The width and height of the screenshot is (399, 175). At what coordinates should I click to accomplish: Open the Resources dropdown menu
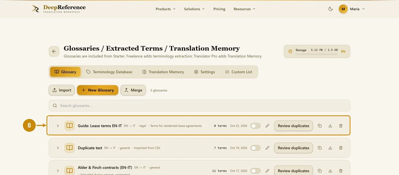click(245, 9)
